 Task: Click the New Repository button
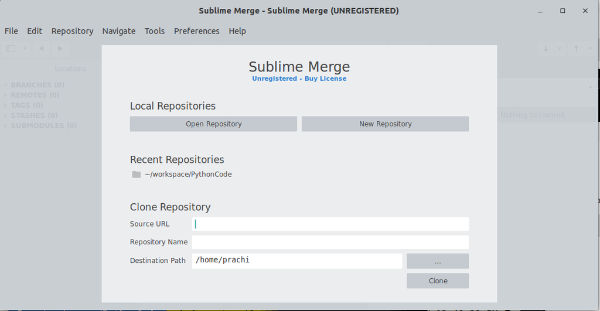coord(385,124)
